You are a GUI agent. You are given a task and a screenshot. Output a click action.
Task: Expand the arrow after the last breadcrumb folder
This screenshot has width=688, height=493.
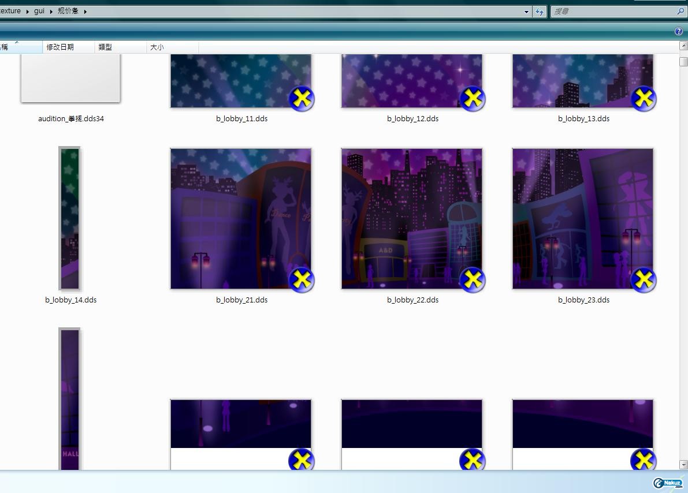85,11
